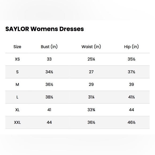Click the L size row label
Viewport: 155px width, 155px height.
(17, 97)
